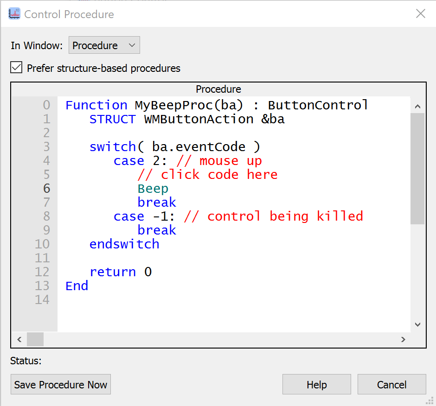
Task: Click the return 0 statement
Action: tap(121, 272)
